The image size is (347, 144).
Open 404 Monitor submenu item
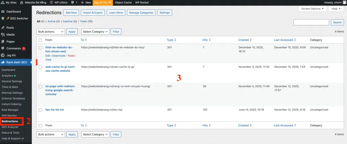pos(9,116)
